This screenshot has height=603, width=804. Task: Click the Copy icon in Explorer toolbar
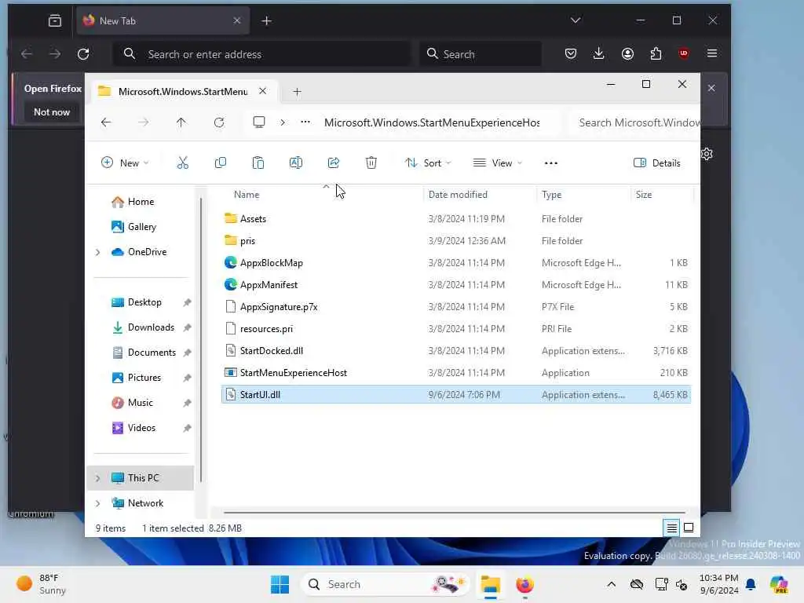tap(221, 163)
